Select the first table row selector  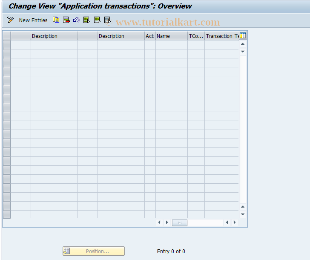coord(7,45)
